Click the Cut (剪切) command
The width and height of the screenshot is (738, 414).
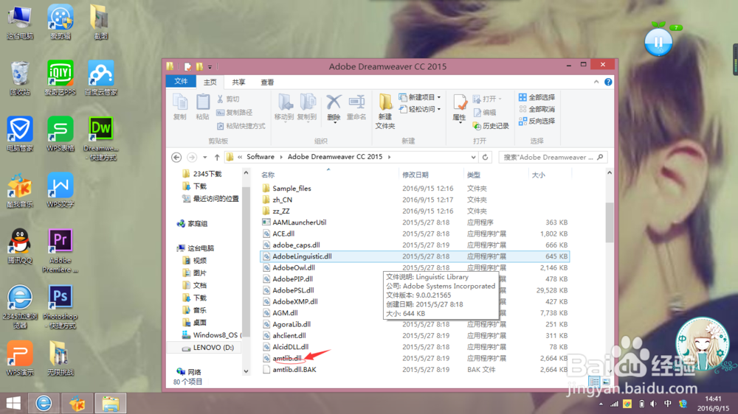[x=228, y=99]
